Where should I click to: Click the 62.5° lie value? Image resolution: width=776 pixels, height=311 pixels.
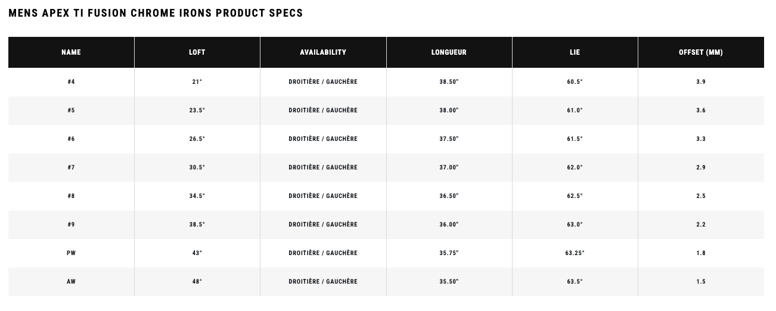575,196
